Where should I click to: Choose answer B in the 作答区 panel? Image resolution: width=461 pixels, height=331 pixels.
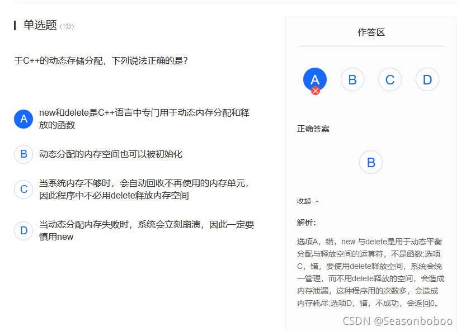tap(352, 79)
